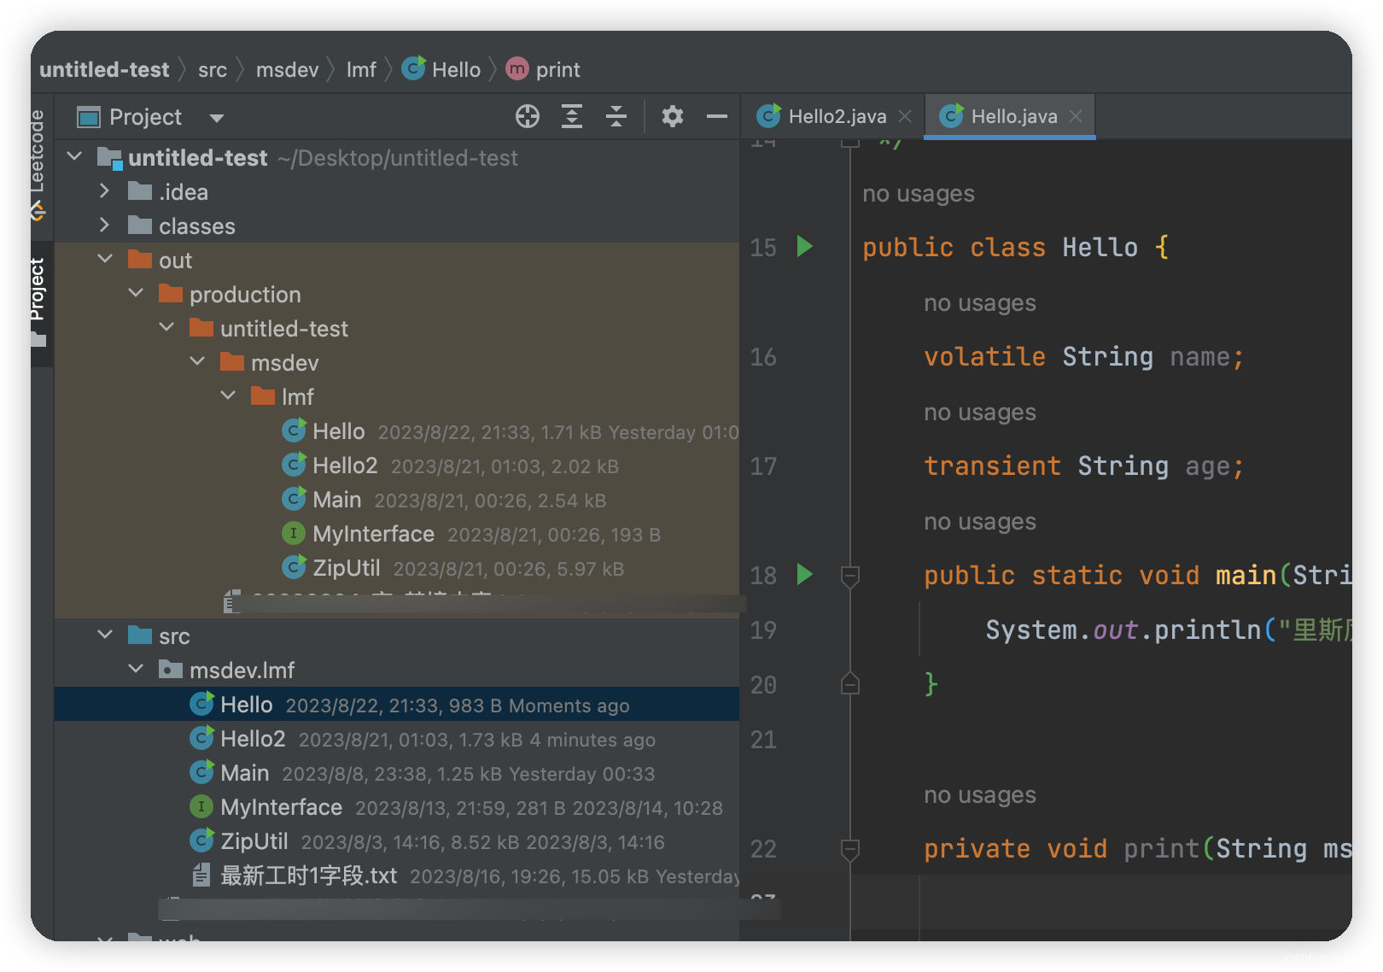Screen dimensions: 1383x972
Task: Select compiled Hello class in out folder
Action: pos(397,431)
